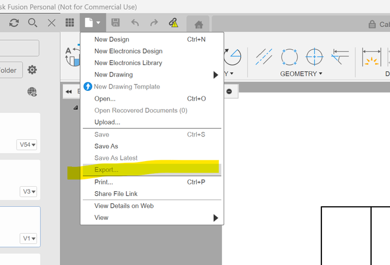
Task: Select the centerline tool icon
Action: click(264, 57)
